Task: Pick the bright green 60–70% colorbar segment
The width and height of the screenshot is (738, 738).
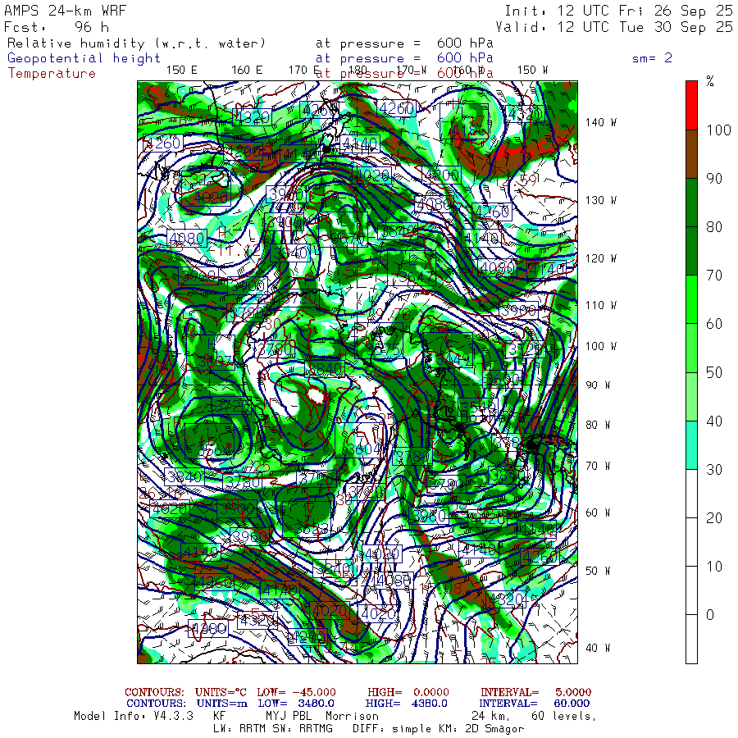Action: pyautogui.click(x=691, y=299)
